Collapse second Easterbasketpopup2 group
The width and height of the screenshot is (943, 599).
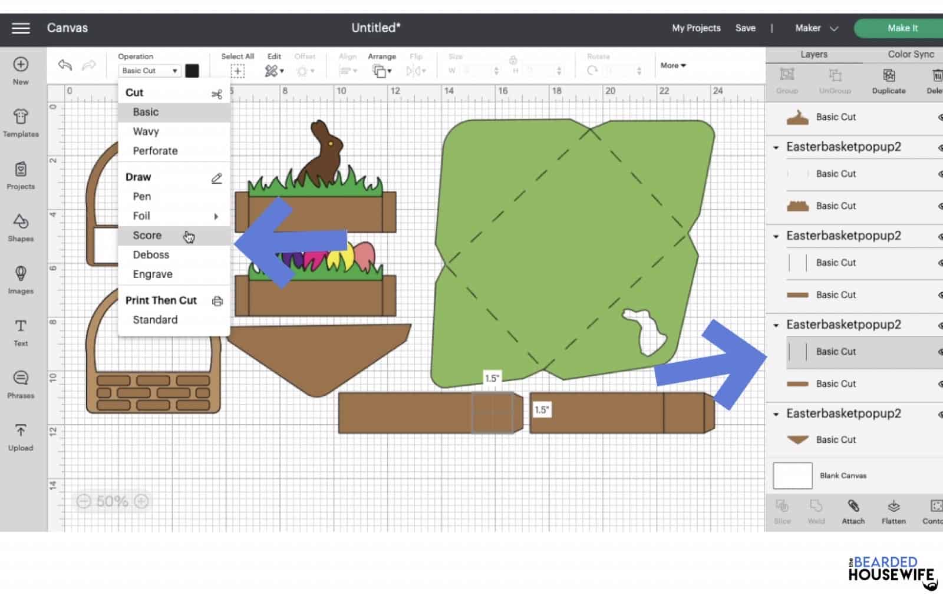pos(776,236)
